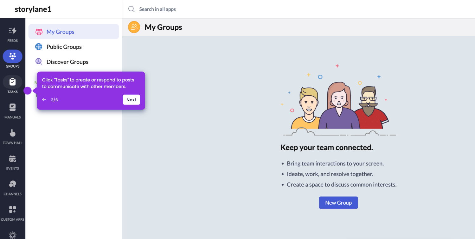Click the 3/6 step counter
The height and width of the screenshot is (239, 475).
click(55, 100)
